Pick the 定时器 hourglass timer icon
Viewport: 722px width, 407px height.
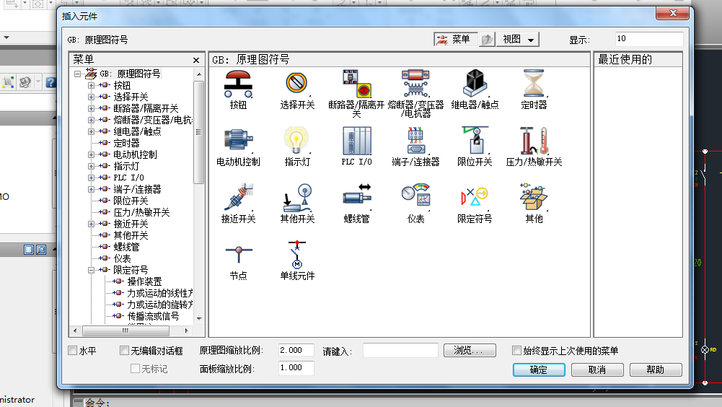pos(534,84)
